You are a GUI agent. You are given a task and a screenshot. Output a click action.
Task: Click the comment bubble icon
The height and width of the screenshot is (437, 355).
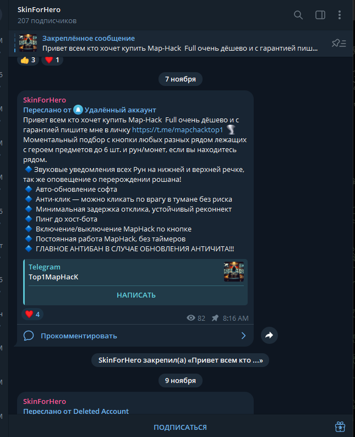click(x=29, y=336)
